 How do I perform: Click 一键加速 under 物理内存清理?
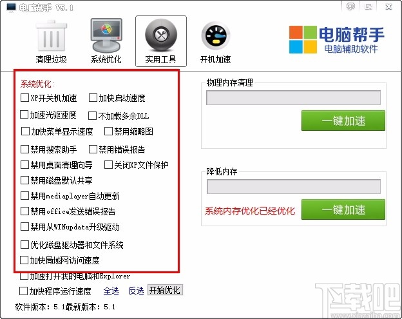coord(343,121)
